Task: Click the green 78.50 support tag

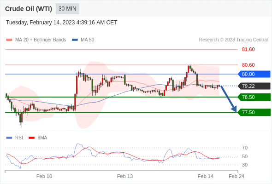Action: (254, 97)
